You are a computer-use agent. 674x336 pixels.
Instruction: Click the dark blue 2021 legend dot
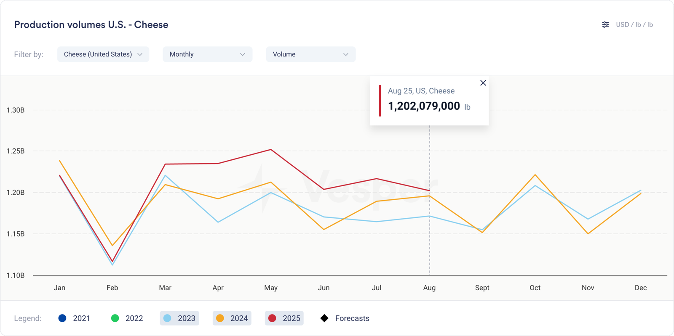click(62, 318)
